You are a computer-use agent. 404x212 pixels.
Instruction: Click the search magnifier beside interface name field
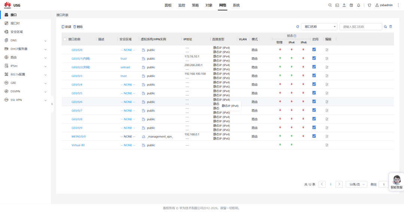pos(385,27)
